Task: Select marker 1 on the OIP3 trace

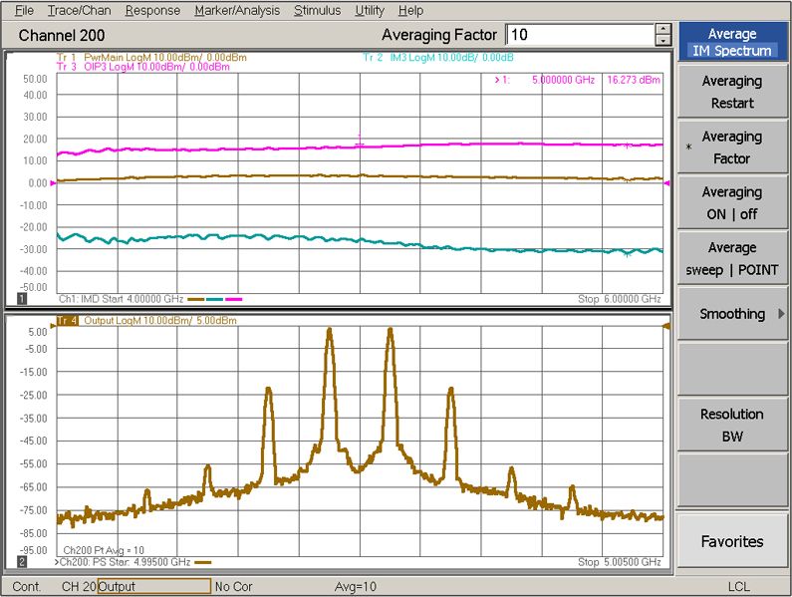Action: (x=361, y=141)
